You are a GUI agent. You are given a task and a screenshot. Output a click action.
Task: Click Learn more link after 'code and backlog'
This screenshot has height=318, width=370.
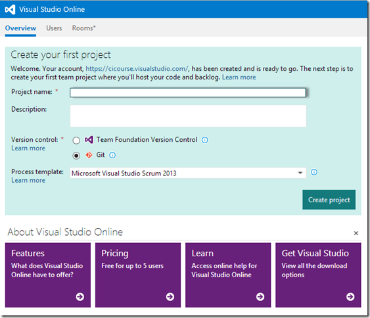click(239, 78)
